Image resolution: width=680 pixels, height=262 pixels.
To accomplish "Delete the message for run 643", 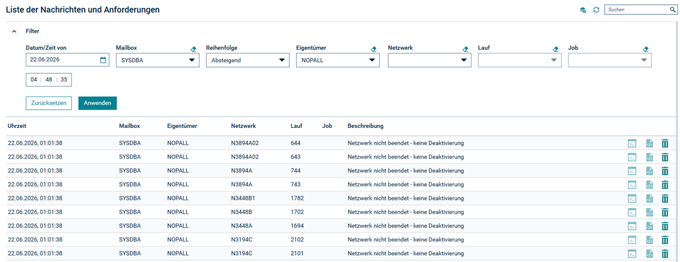I will click(665, 157).
